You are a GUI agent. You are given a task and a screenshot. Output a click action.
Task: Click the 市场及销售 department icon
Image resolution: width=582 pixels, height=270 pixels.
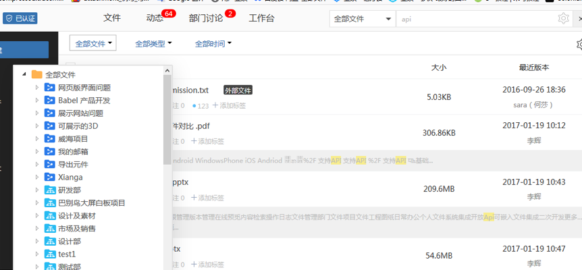click(x=50, y=228)
